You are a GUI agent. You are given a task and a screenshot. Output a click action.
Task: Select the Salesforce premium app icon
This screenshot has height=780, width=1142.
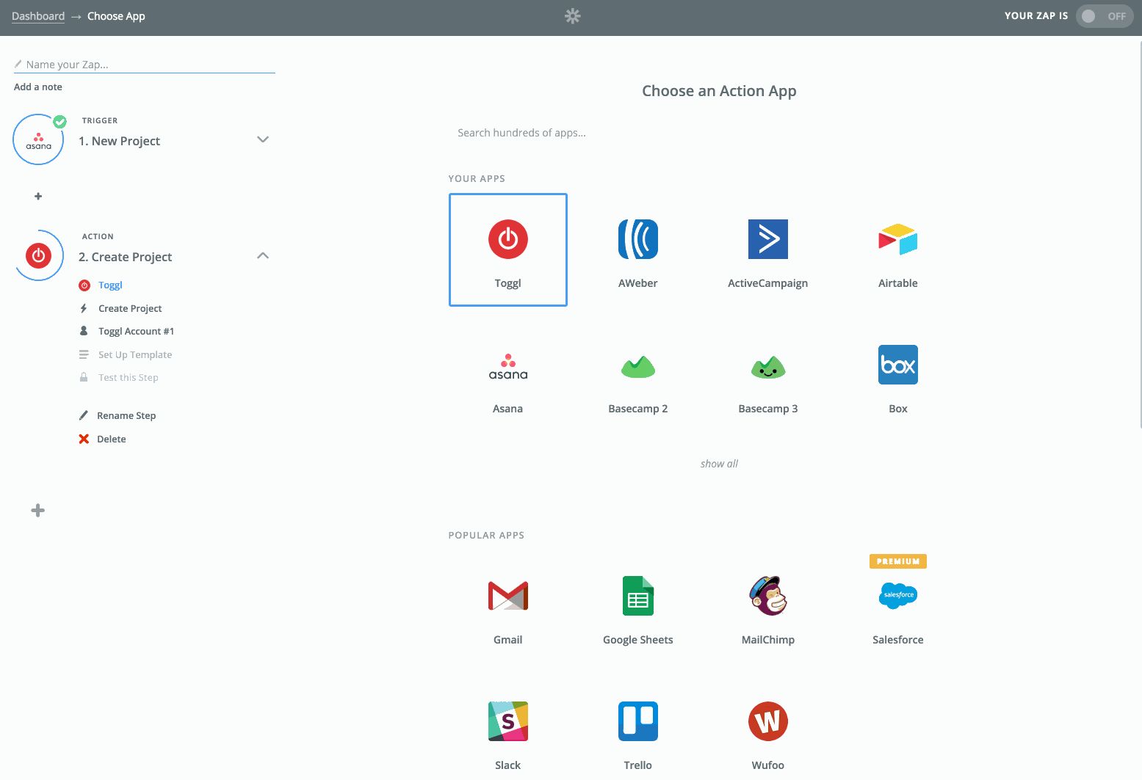[898, 595]
